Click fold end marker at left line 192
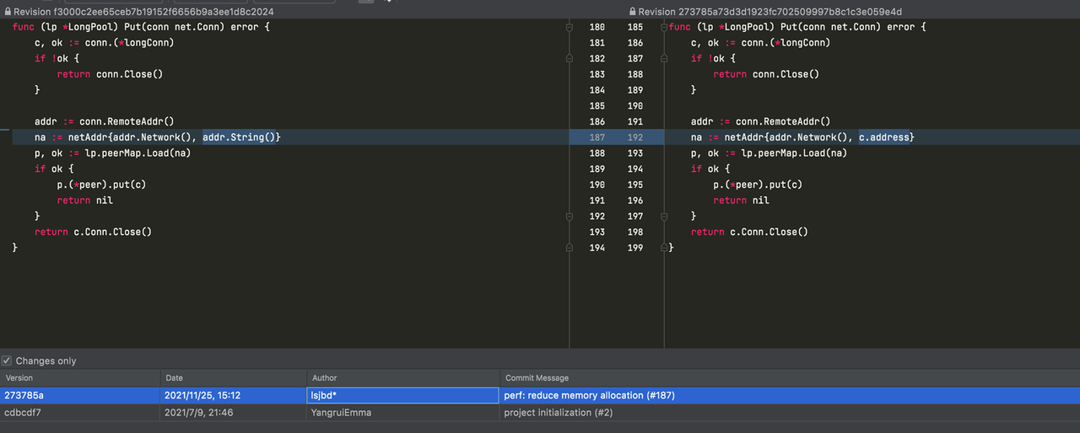The image size is (1080, 433). [570, 216]
